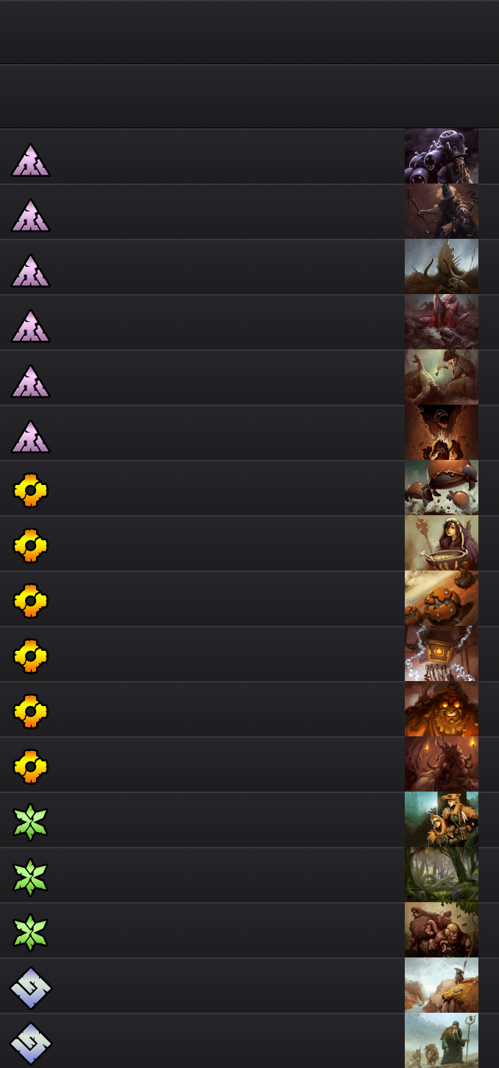This screenshot has height=1068, width=499.
Task: Select the pink triangle icon next to the archer artwork
Action: tap(30, 215)
